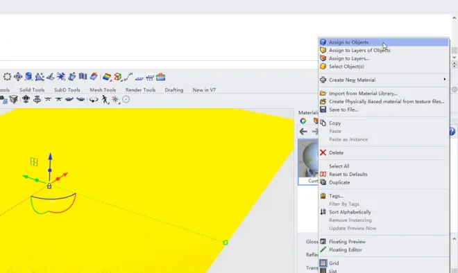Screen dimensions: 458x273
Task: Click the rainbow surface analysis icon
Action: [x=107, y=77]
